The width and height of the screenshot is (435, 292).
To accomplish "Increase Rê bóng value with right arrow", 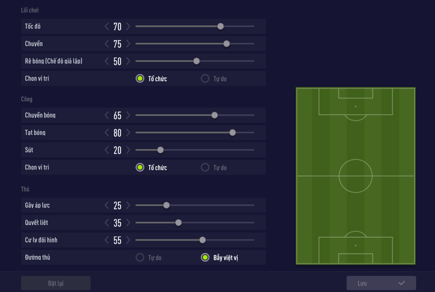I will 128,61.
